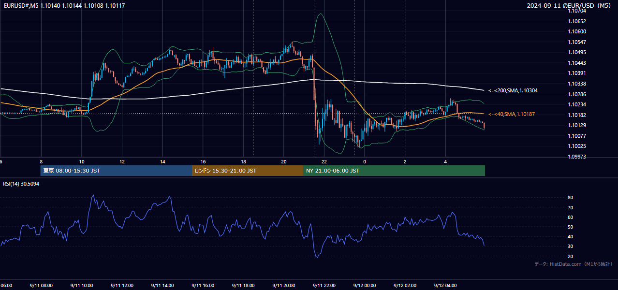
Task: Click price axis value 1.10443
Action: (577, 63)
